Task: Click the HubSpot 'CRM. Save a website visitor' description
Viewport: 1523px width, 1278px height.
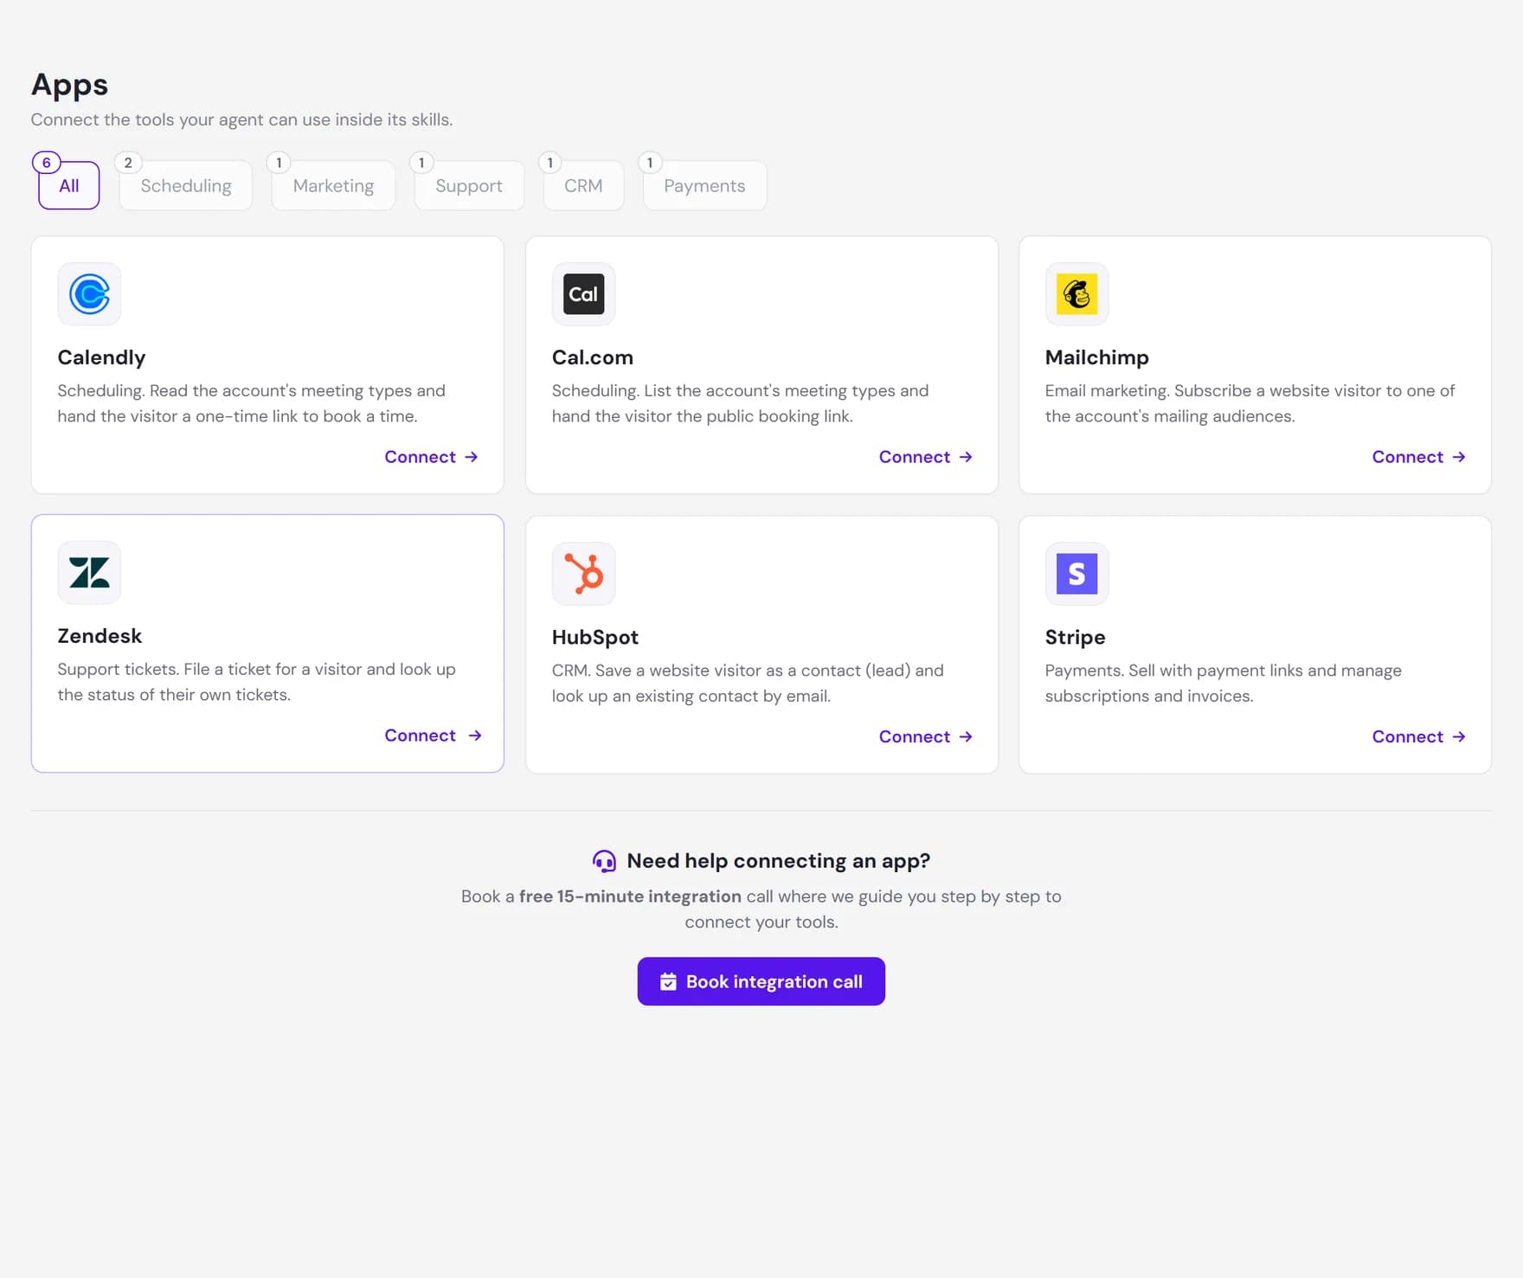Action: tap(748, 683)
